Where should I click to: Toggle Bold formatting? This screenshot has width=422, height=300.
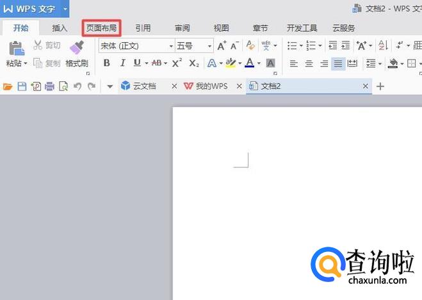pos(106,63)
